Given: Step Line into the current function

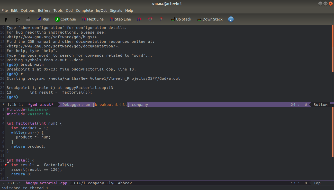Looking at the screenshot, I should point(120,19).
